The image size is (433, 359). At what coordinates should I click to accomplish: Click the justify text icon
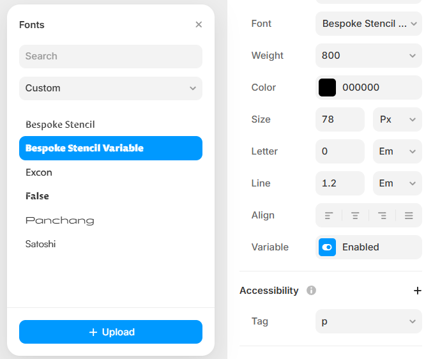click(x=409, y=216)
